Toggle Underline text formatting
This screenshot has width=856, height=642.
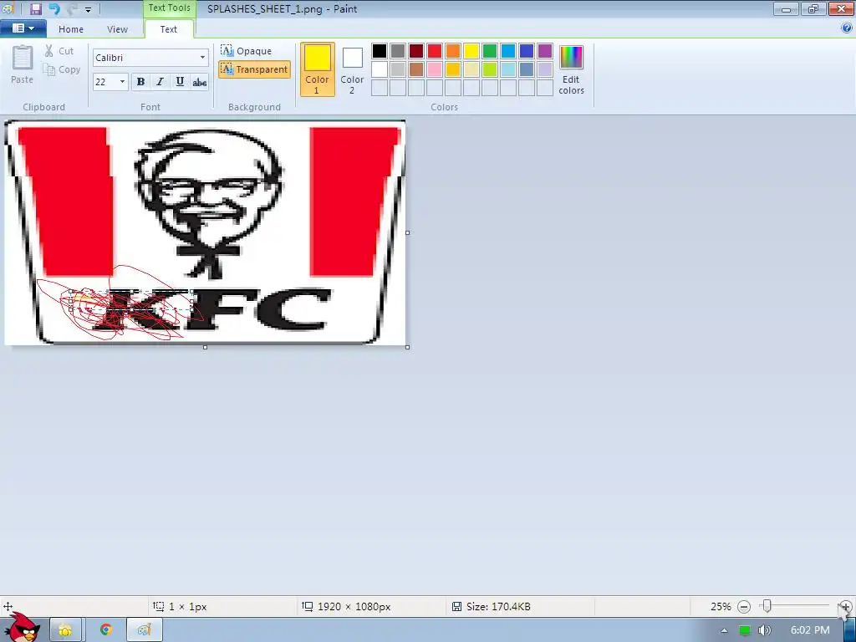click(180, 82)
